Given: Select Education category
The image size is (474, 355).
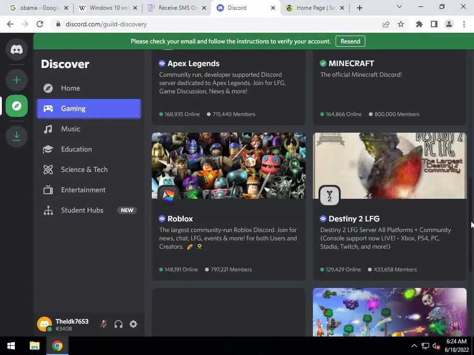Looking at the screenshot, I should [x=89, y=149].
